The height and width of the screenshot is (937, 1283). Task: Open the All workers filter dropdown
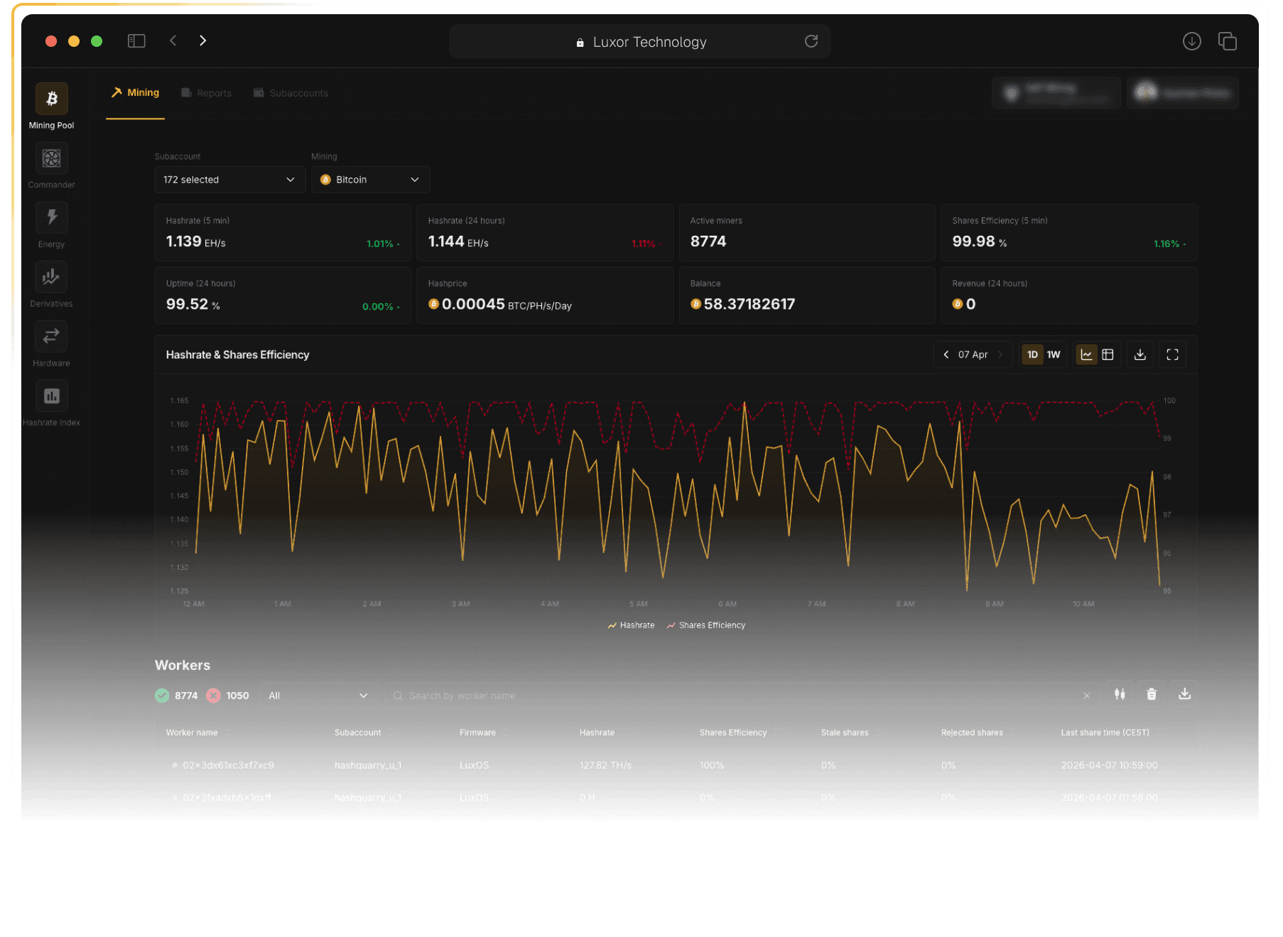[318, 695]
